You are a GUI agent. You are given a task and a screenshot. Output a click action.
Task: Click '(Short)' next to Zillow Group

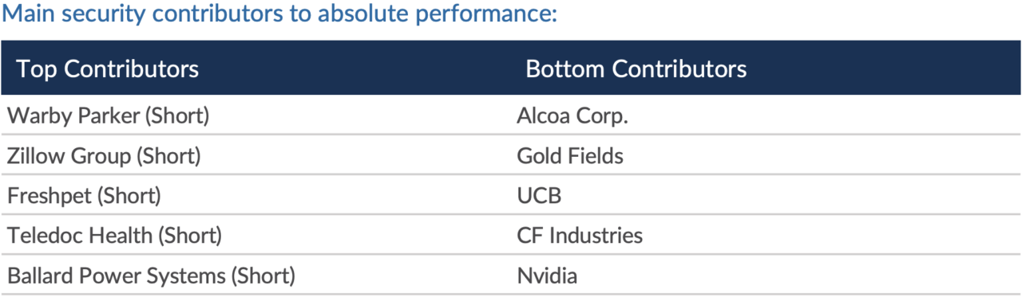click(x=168, y=155)
